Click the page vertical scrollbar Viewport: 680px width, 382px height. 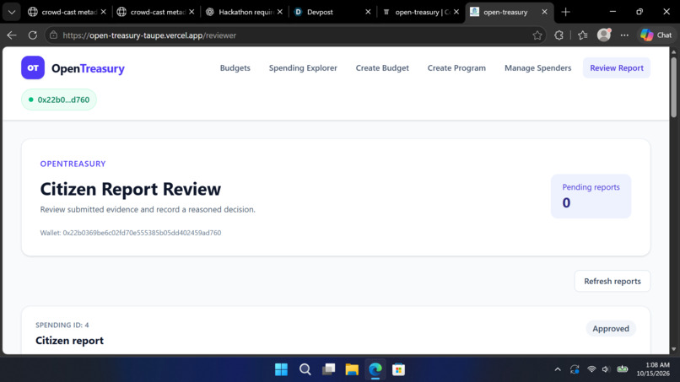673,87
